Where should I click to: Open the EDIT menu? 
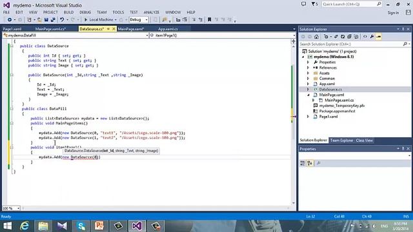[19, 12]
